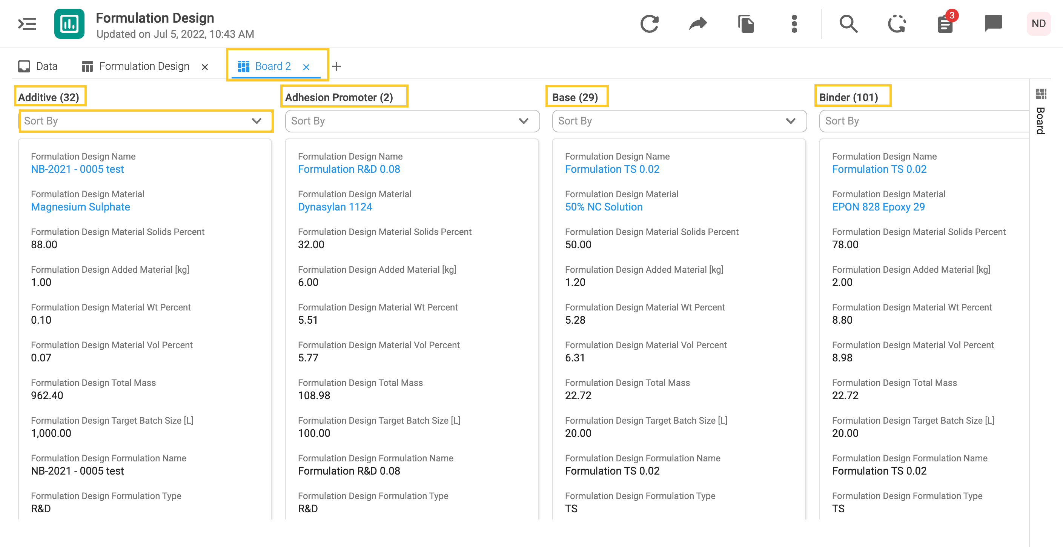Screen dimensions: 1063x547
Task: Click the Formulation Design page title
Action: pyautogui.click(x=155, y=18)
